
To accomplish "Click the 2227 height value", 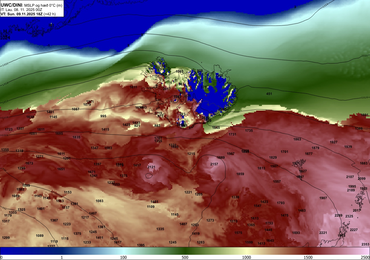I will click(354, 230).
